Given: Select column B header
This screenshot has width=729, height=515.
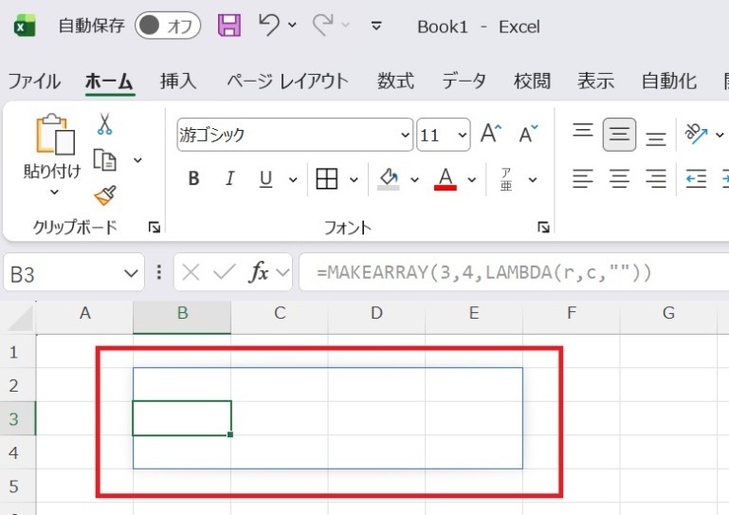Looking at the screenshot, I should pyautogui.click(x=182, y=317).
